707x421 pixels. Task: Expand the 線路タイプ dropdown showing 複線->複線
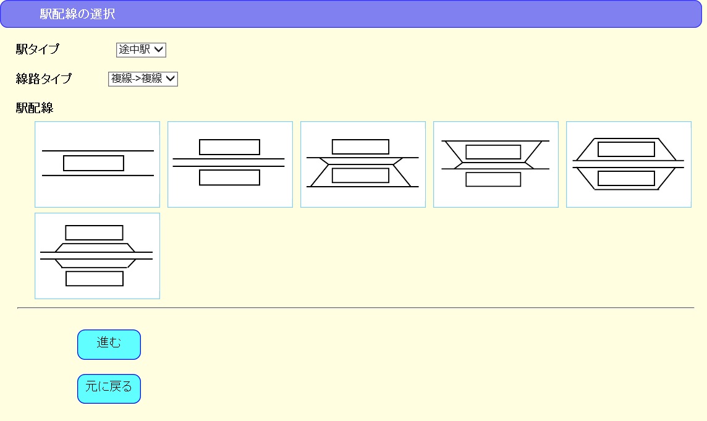(142, 79)
